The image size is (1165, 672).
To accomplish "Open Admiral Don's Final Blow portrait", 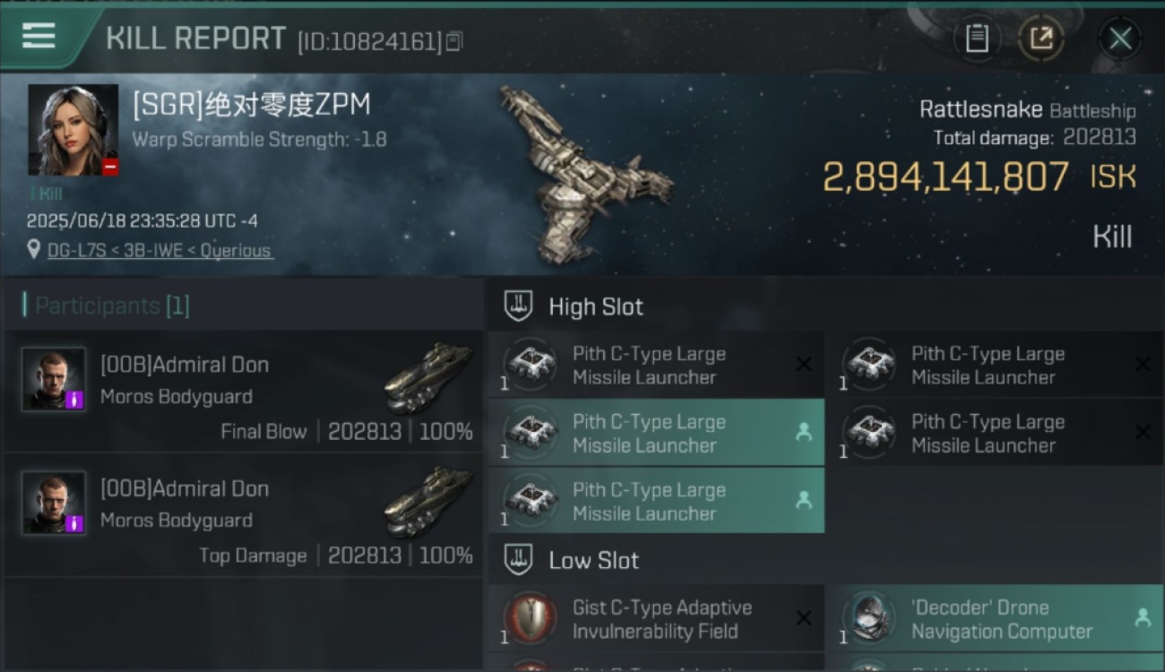I will [x=54, y=379].
